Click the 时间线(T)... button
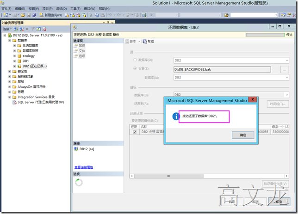The width and height of the screenshot is (298, 214). coord(278,104)
